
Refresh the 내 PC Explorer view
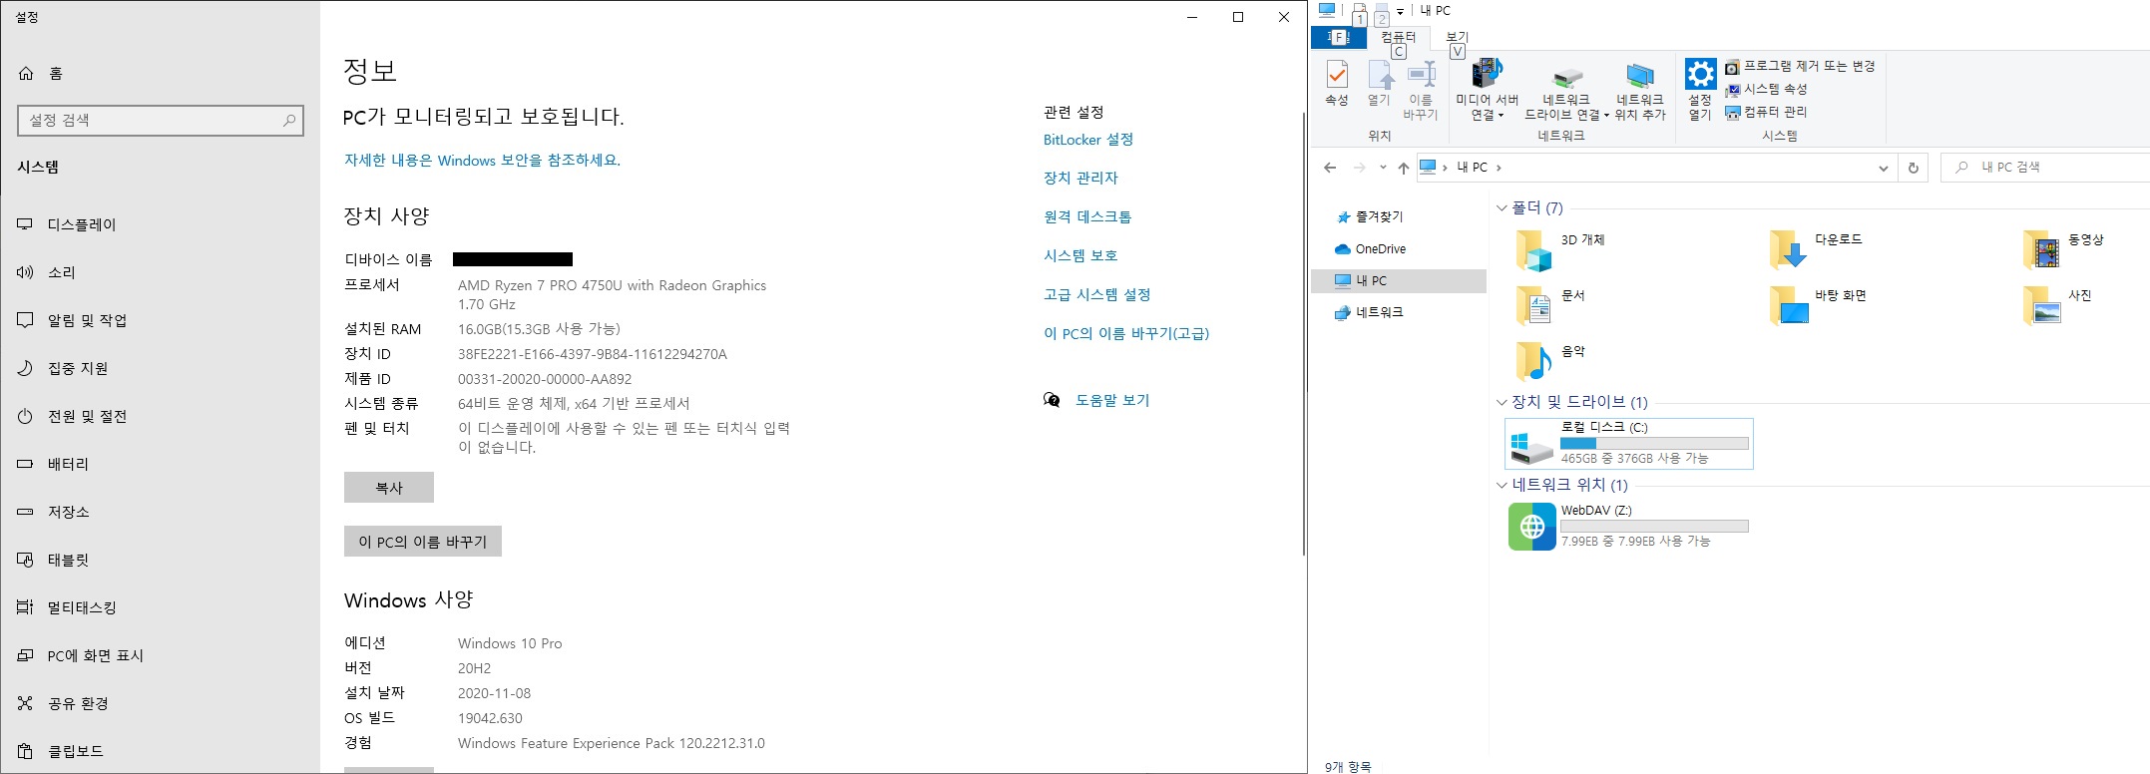tap(1913, 168)
